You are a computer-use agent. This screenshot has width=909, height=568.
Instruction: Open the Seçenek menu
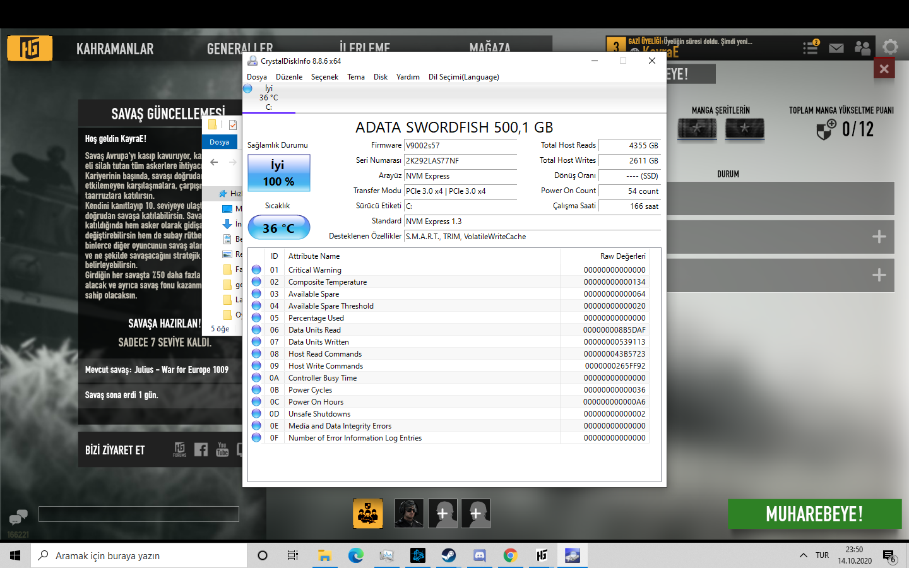click(x=324, y=77)
